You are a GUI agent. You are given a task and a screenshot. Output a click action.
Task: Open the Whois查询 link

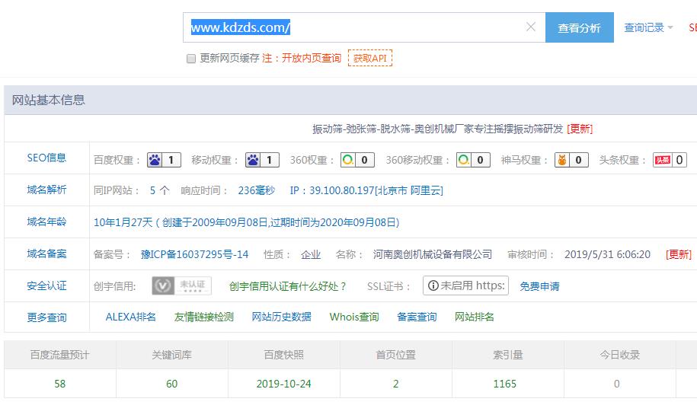[353, 317]
